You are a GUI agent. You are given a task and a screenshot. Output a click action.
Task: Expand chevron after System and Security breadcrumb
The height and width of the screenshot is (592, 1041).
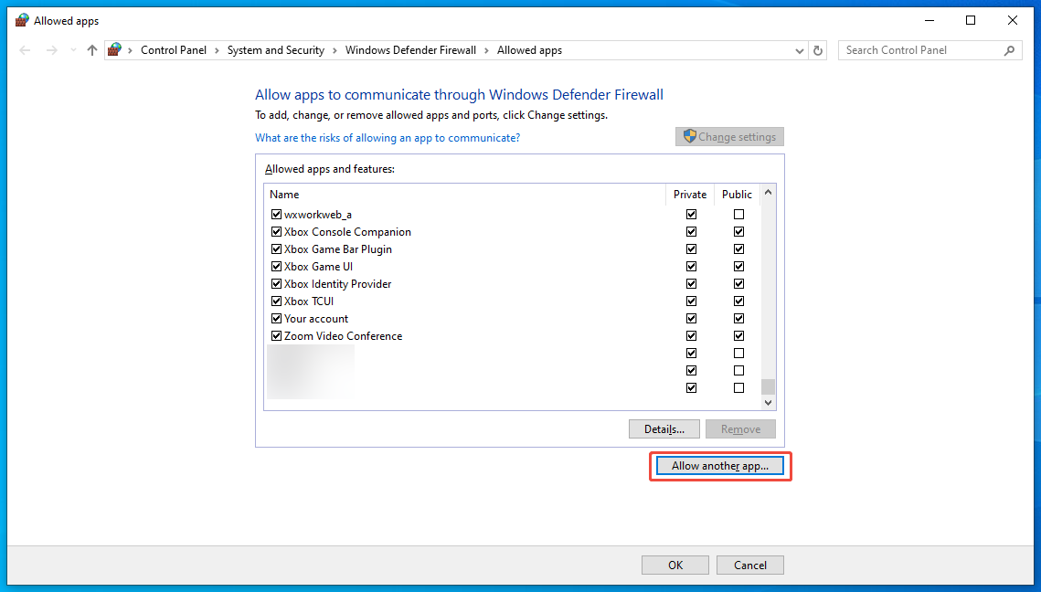pyautogui.click(x=335, y=50)
